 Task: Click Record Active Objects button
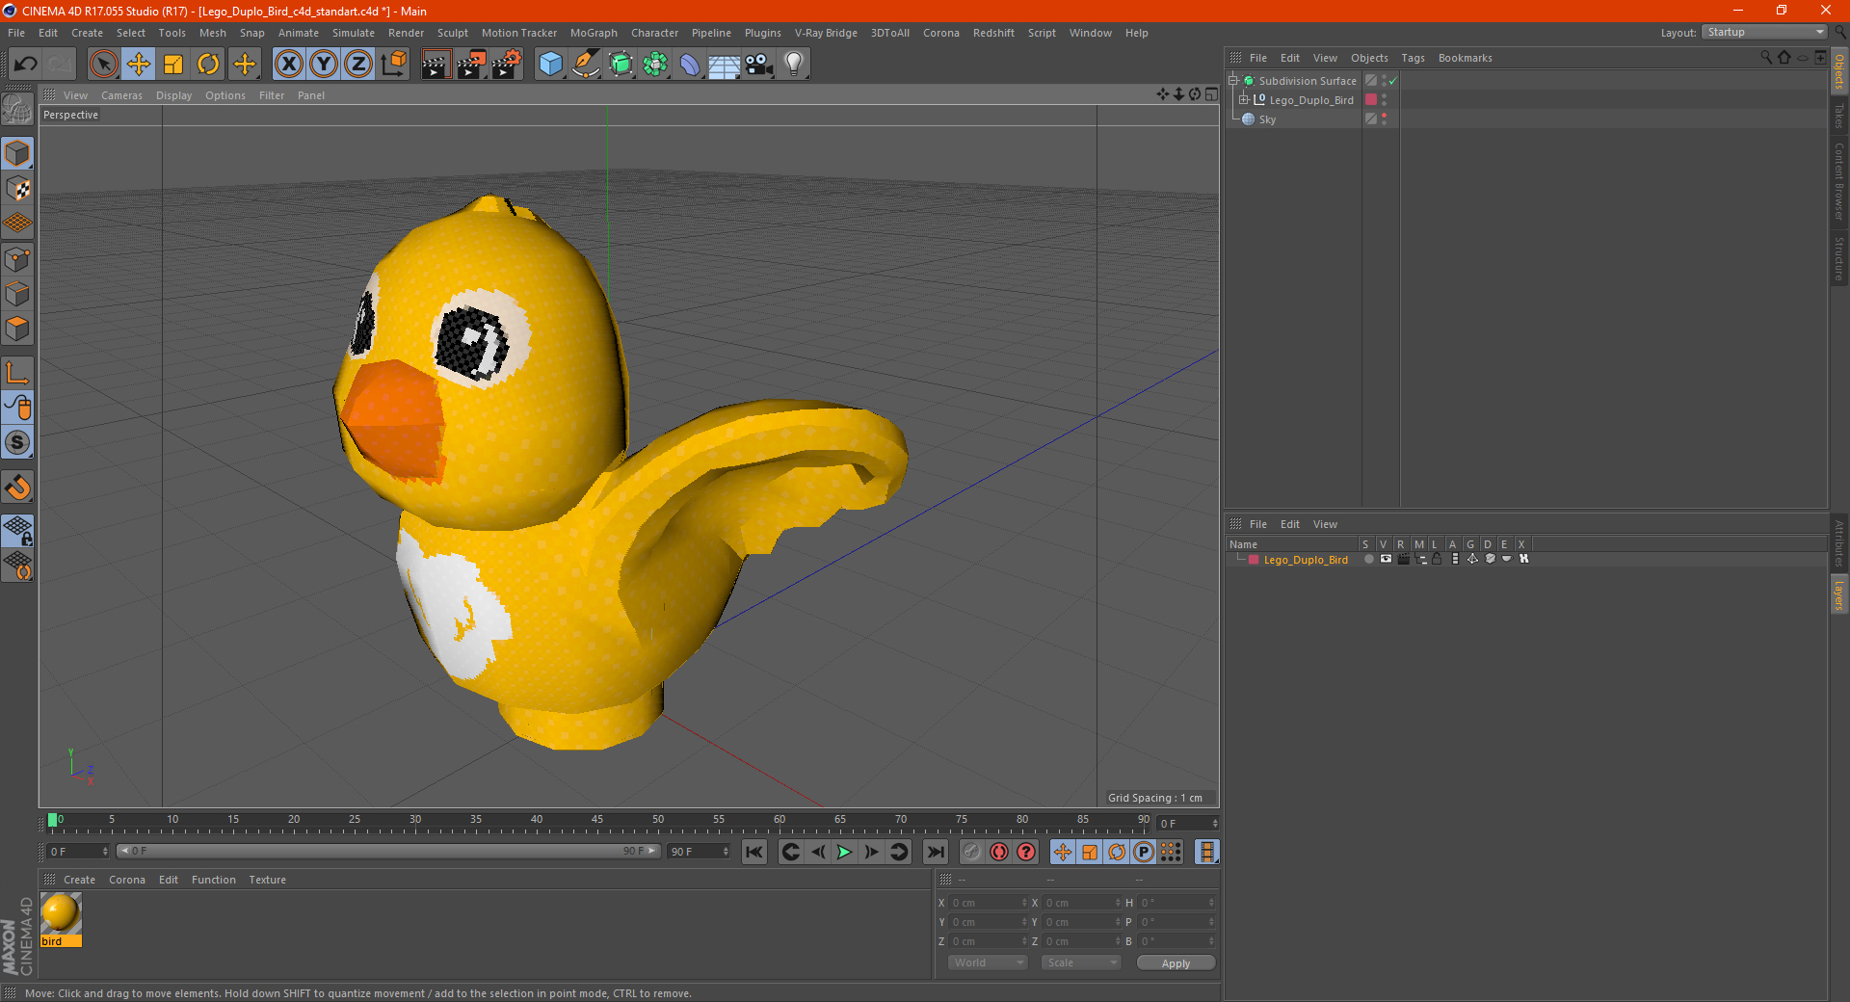(x=972, y=852)
